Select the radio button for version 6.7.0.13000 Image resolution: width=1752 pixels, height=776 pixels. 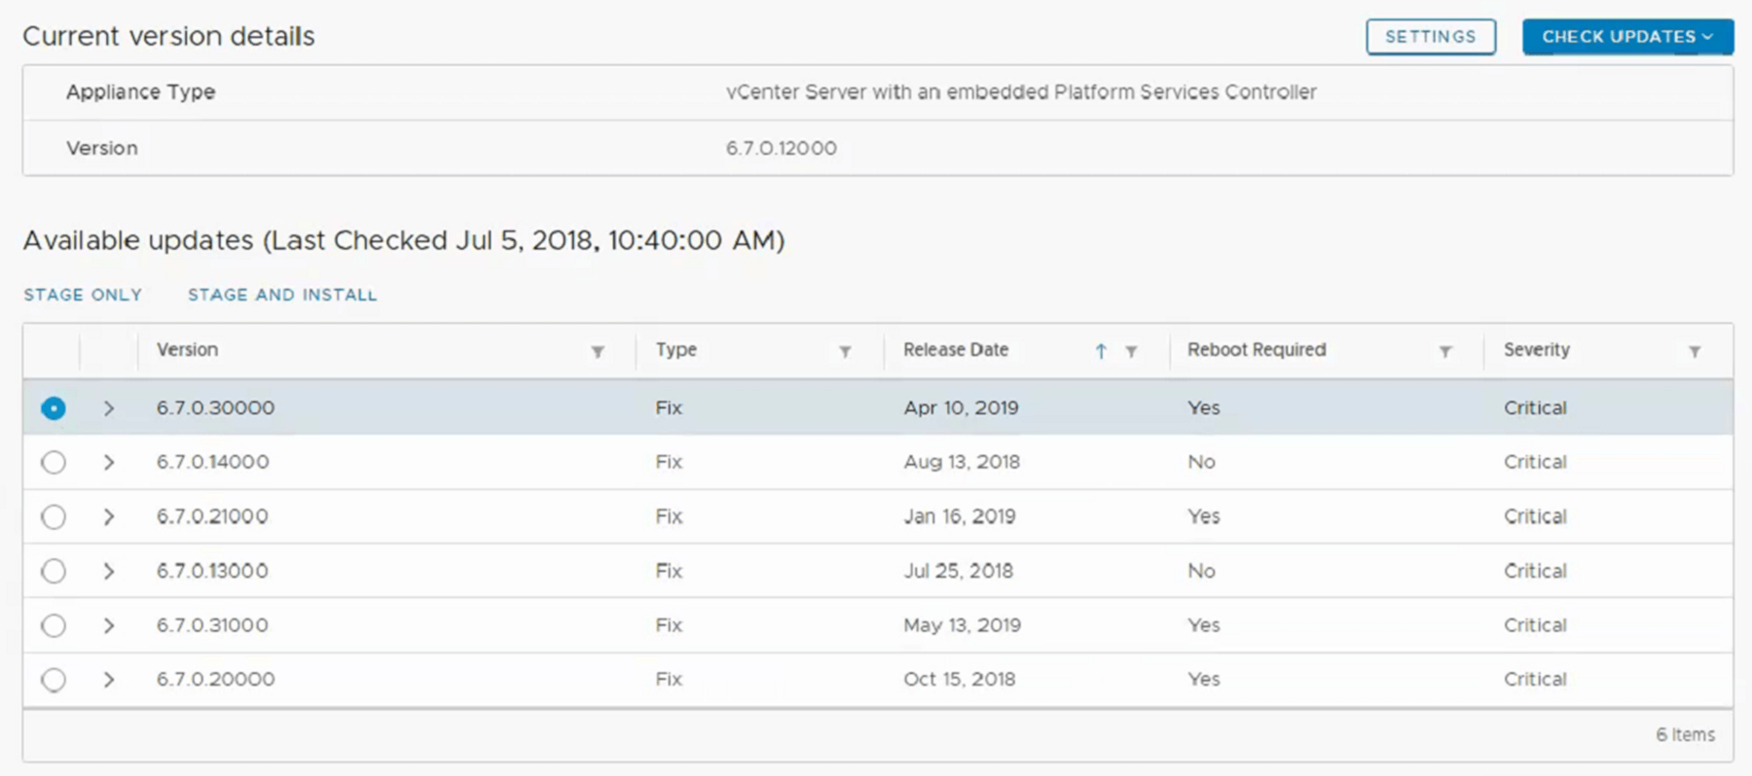tap(54, 571)
